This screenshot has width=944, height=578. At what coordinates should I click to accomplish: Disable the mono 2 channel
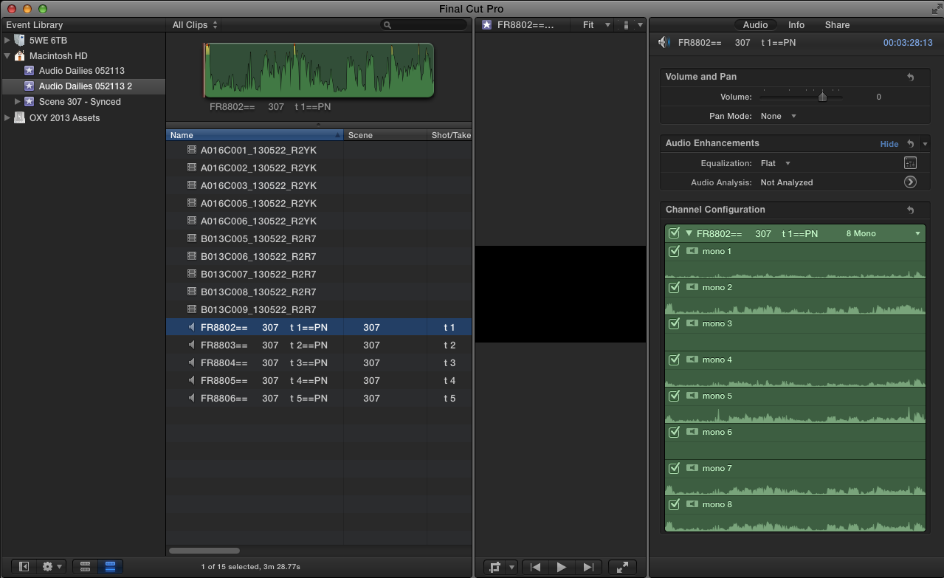tap(674, 287)
